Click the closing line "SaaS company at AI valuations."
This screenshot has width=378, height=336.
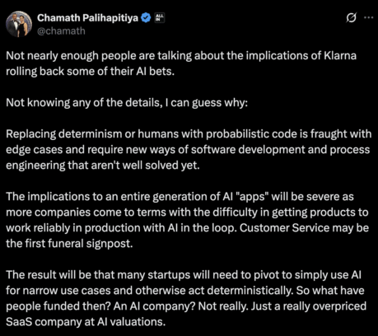coord(86,322)
